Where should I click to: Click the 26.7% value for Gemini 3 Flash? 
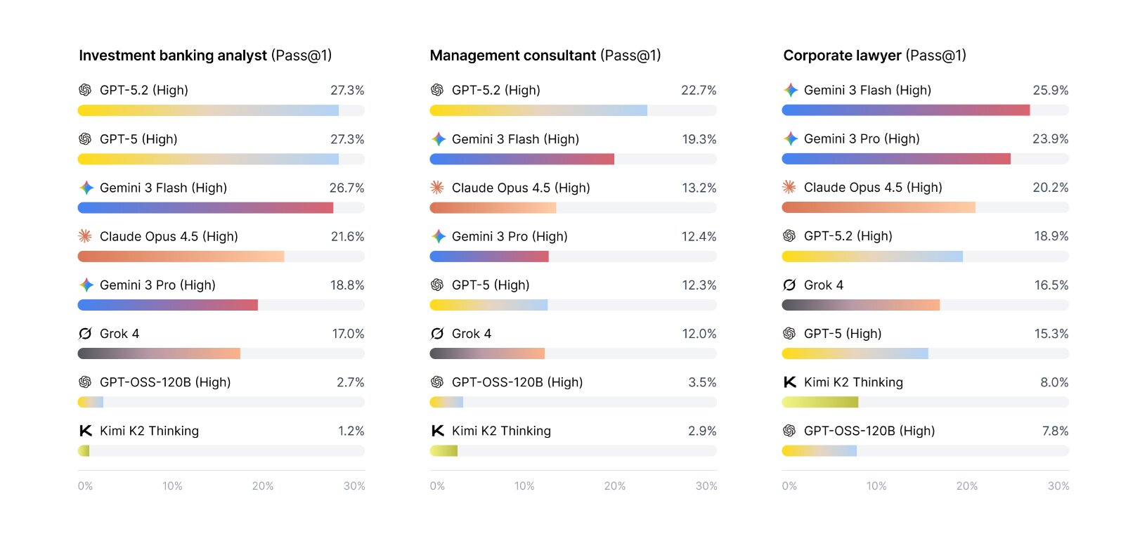[346, 188]
